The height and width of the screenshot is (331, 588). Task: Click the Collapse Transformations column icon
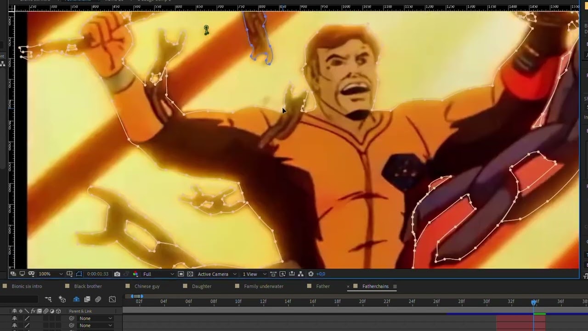(21, 311)
